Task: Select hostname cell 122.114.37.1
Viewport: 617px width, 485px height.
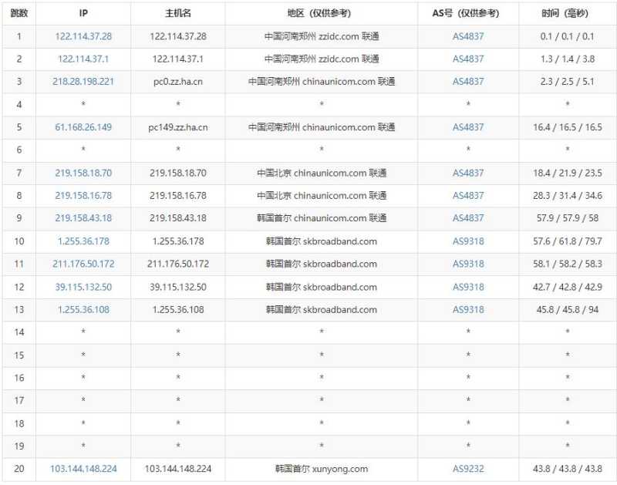Action: click(x=178, y=59)
